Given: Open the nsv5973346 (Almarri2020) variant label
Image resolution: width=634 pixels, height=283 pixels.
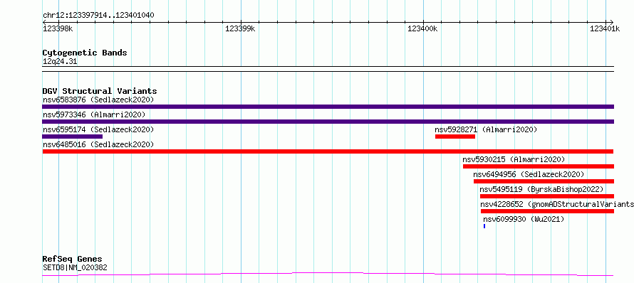Looking at the screenshot, I should point(94,114).
